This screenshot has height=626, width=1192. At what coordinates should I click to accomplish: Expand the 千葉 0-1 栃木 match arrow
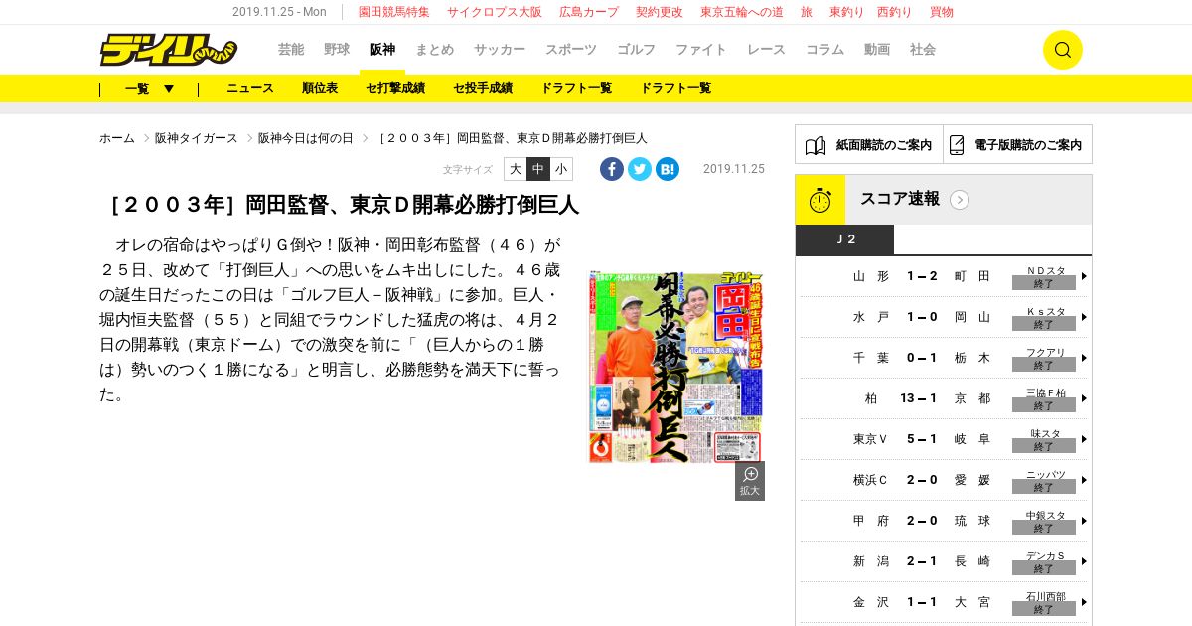[1084, 358]
